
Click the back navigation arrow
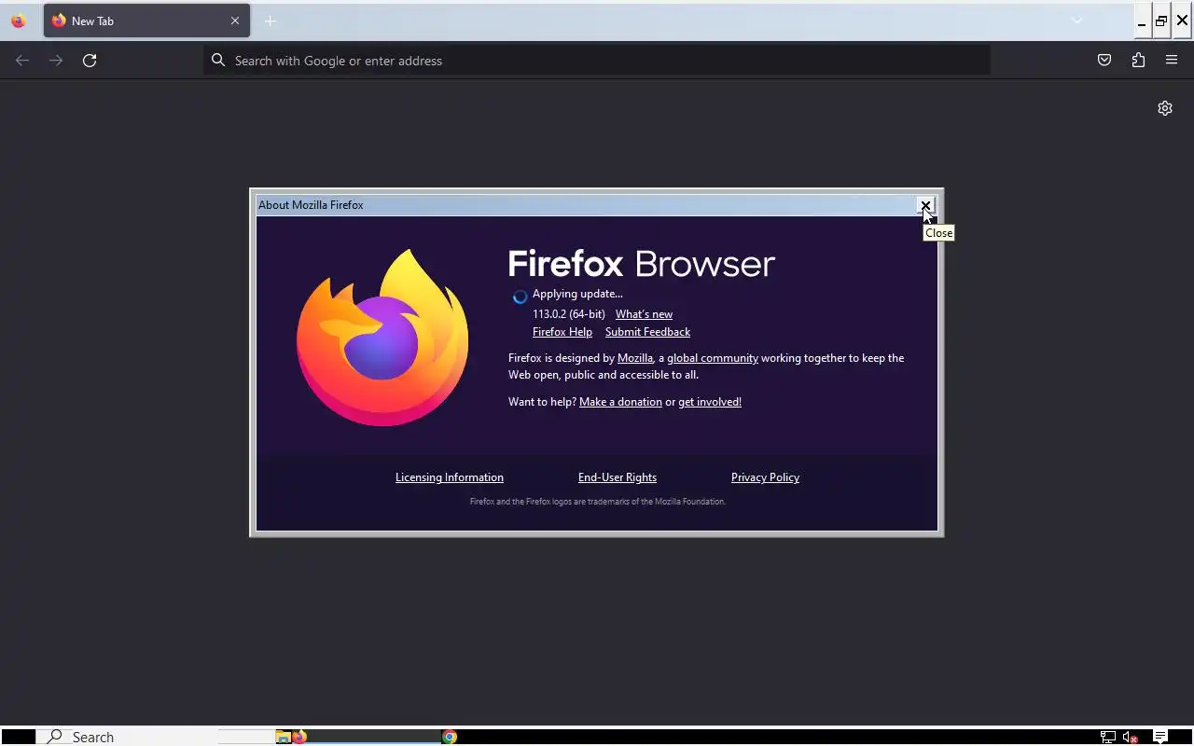coord(22,61)
